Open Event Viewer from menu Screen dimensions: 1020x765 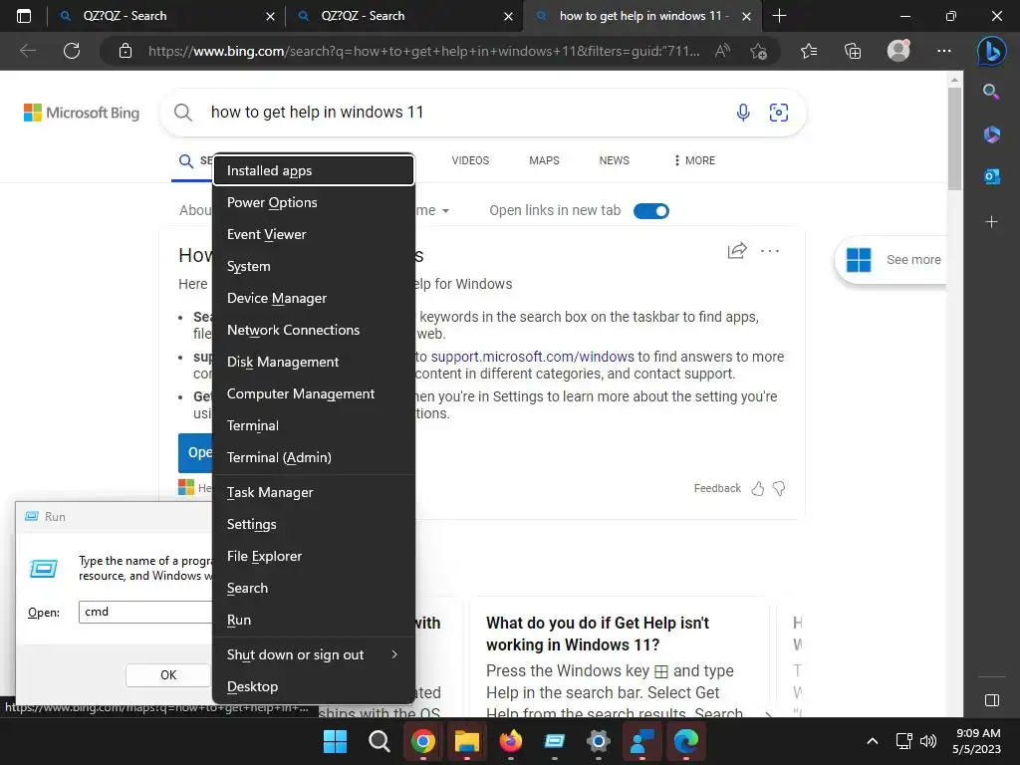314,234
